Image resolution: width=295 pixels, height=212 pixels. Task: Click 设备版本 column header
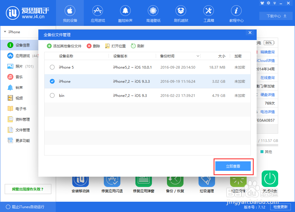click(120, 56)
